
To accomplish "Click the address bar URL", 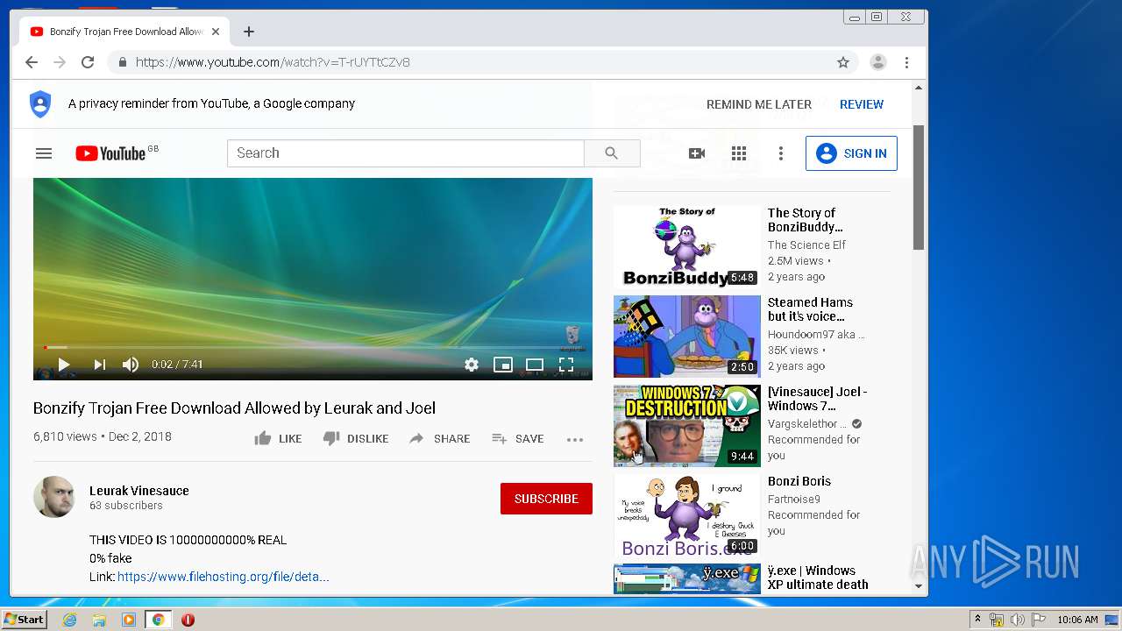I will click(x=273, y=62).
